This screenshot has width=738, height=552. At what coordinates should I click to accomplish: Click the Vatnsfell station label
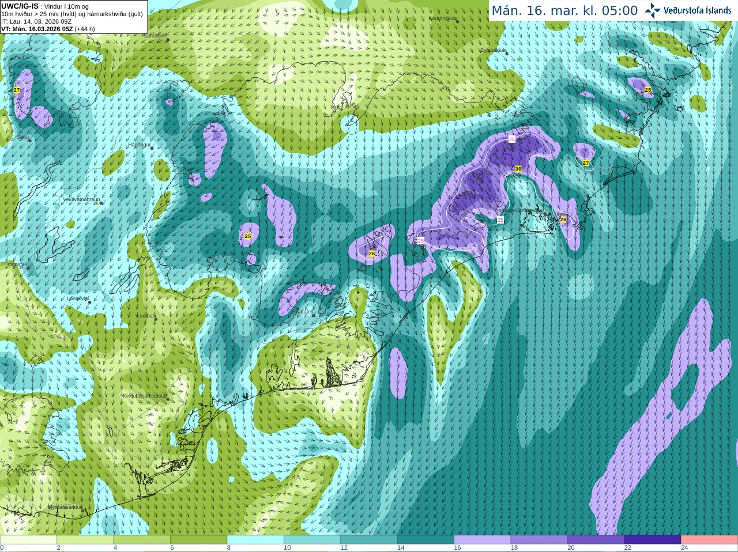pos(17,264)
